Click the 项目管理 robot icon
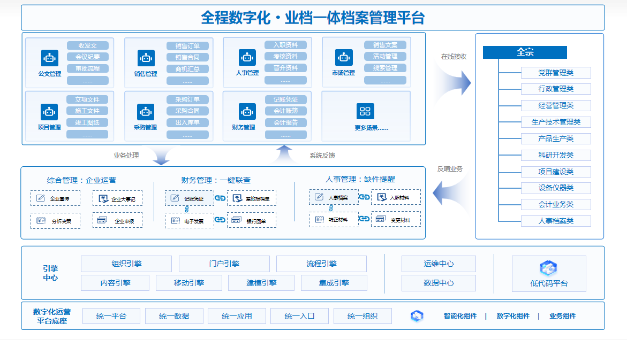627x347 pixels. [x=49, y=112]
